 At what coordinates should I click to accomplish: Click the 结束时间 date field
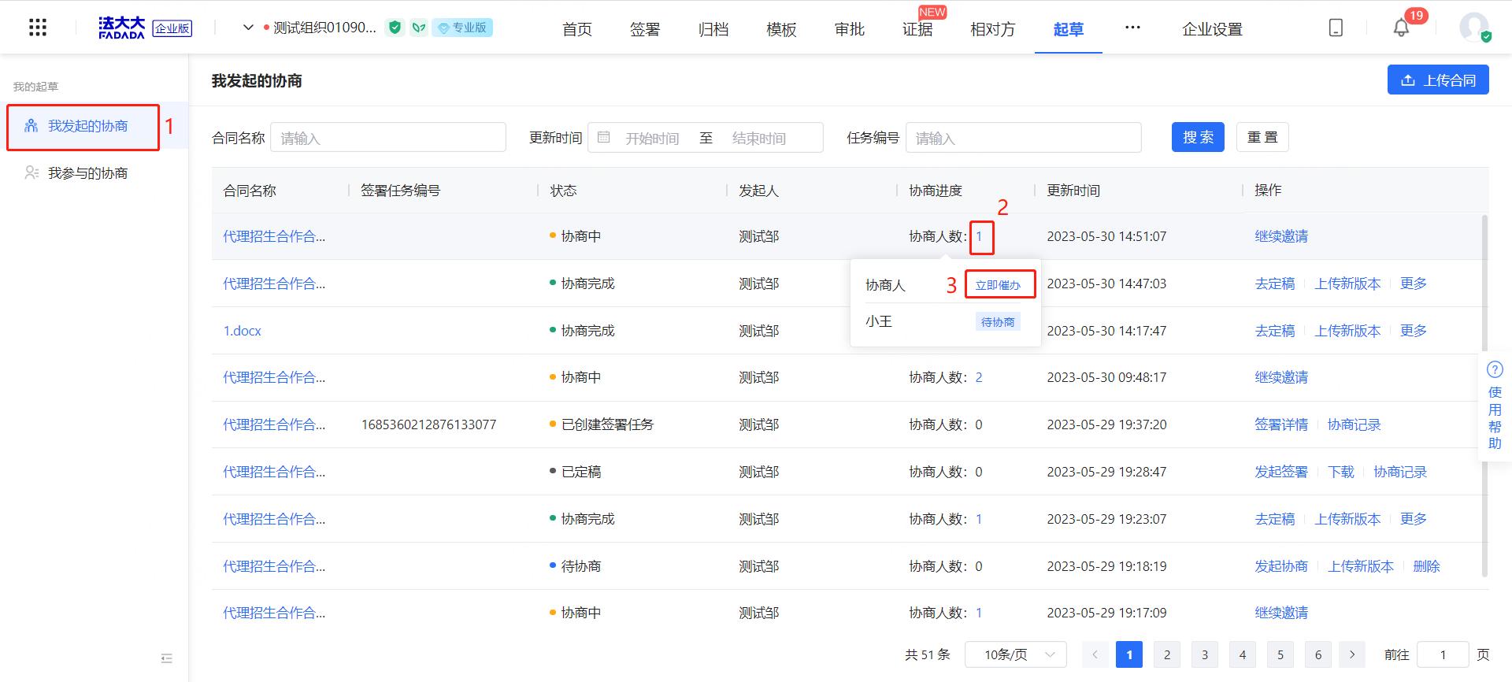(759, 138)
